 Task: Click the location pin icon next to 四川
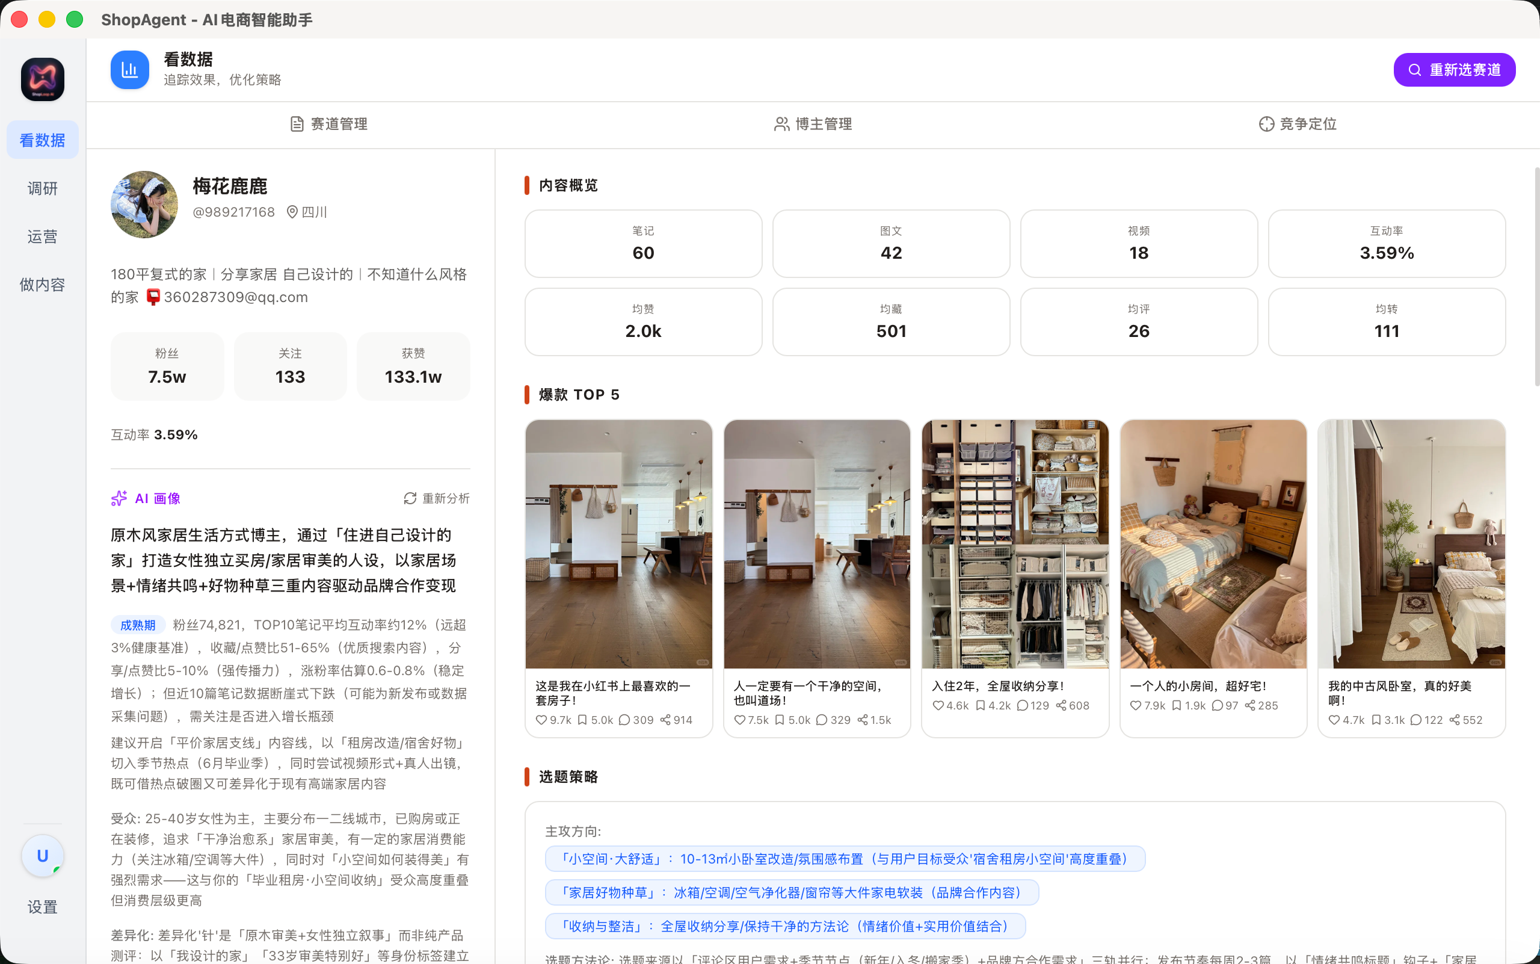click(x=292, y=212)
